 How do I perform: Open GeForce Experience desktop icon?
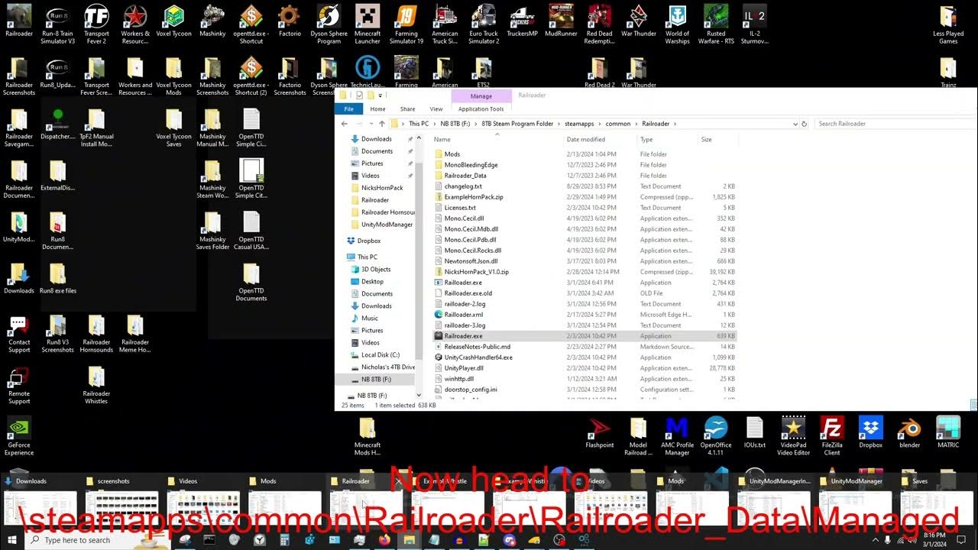click(x=19, y=435)
